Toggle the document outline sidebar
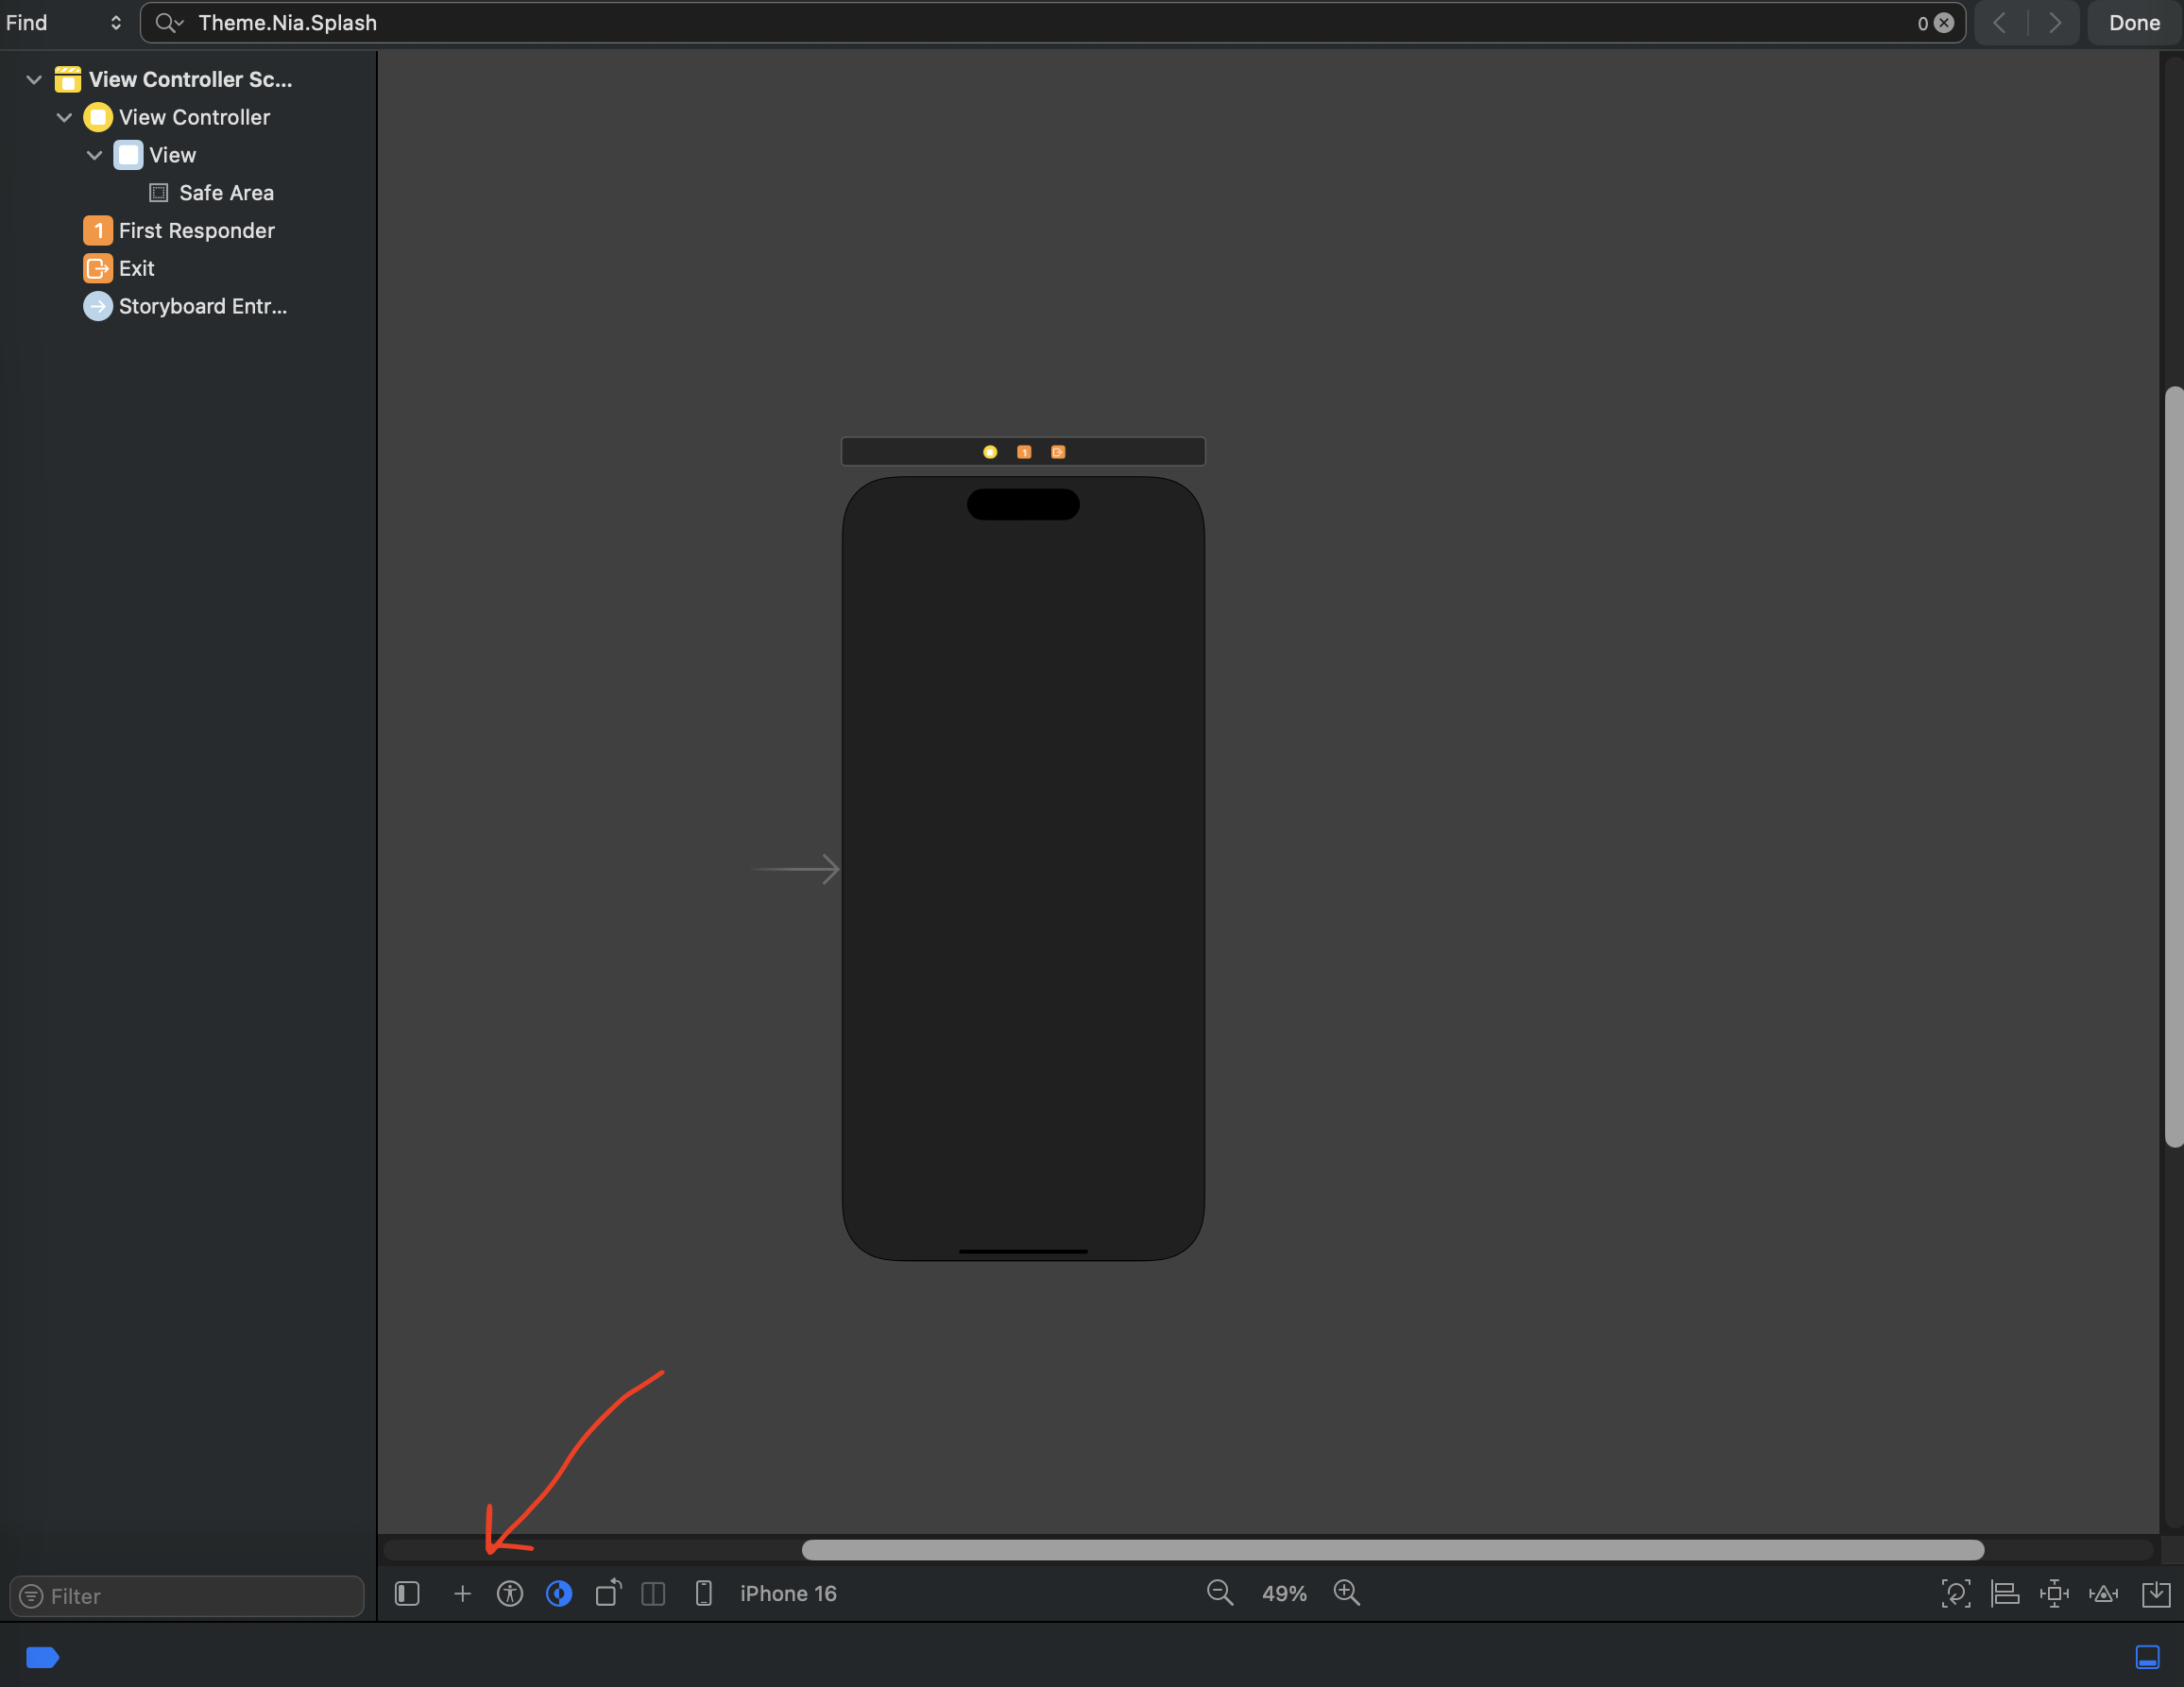This screenshot has height=1687, width=2184. 407,1594
